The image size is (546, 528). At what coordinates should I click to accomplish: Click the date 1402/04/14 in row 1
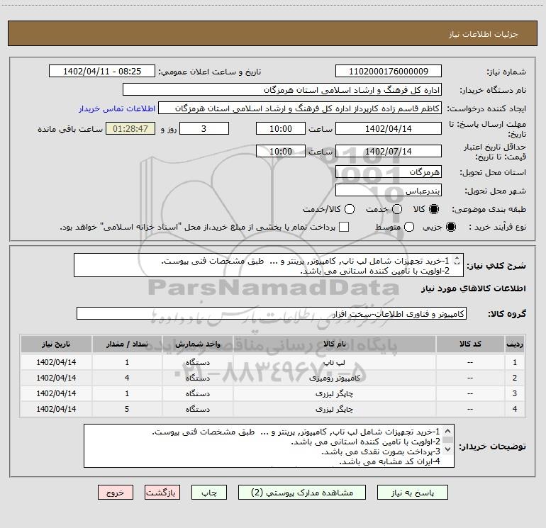(x=56, y=362)
